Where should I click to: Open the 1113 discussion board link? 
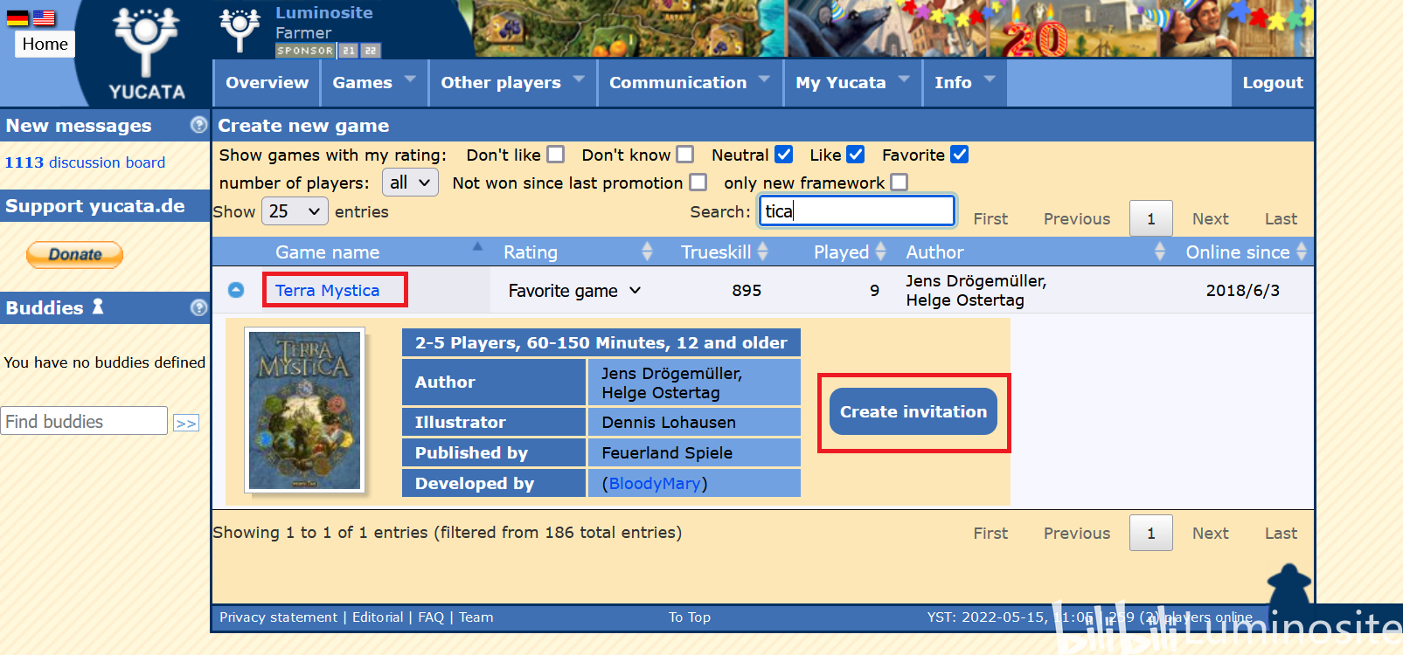pyautogui.click(x=85, y=162)
